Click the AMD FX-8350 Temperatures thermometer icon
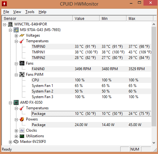The height and width of the screenshot is (154, 158). tap(22, 108)
